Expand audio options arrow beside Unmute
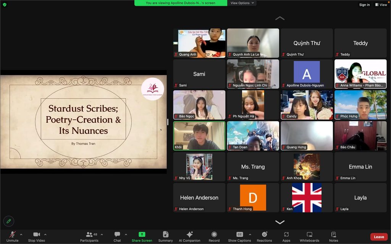The height and width of the screenshot is (244, 391). [21, 234]
